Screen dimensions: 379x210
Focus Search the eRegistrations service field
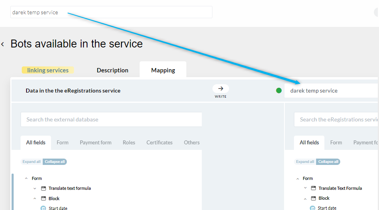tap(336, 119)
